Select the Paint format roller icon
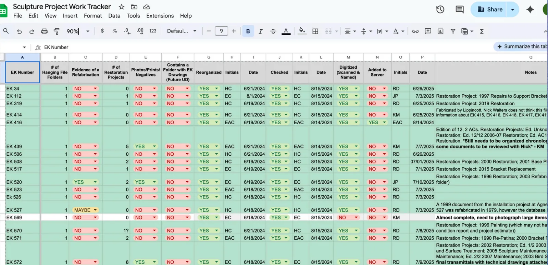This screenshot has height=265, width=548. point(57,31)
